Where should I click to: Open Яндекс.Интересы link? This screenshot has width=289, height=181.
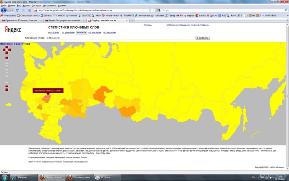click(x=200, y=25)
